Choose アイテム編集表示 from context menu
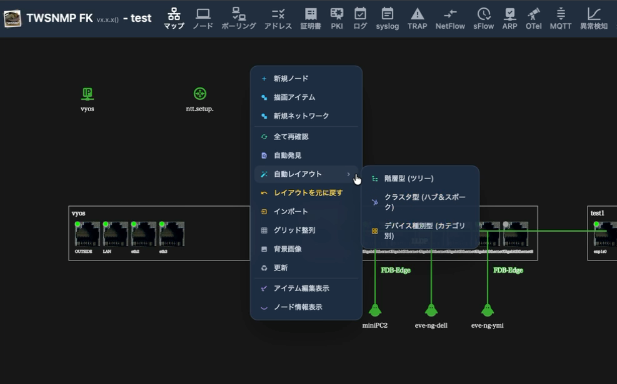 tap(306, 288)
